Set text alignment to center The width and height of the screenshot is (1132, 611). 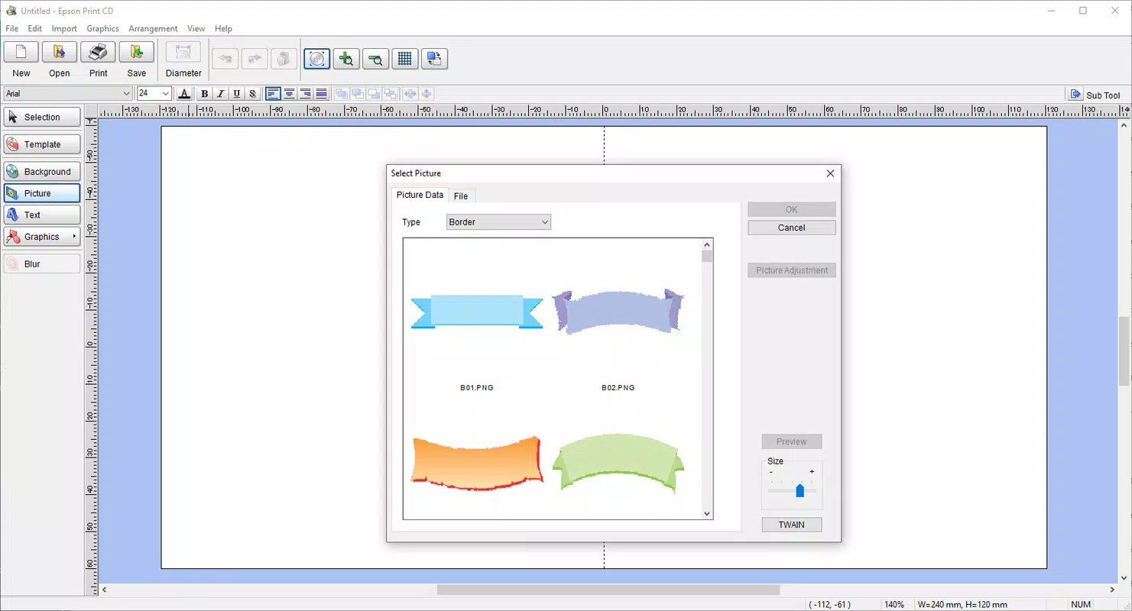click(x=290, y=94)
